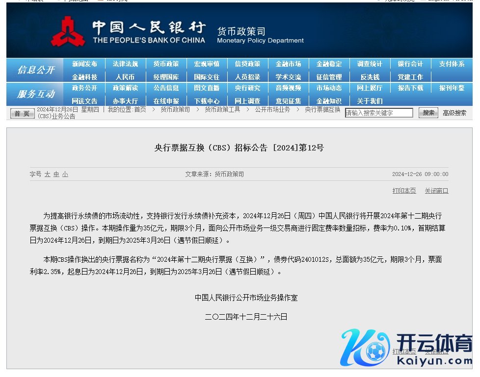The height and width of the screenshot is (377, 480).
Task: Open the 高级搜索 advanced search link
Action: click(x=454, y=113)
